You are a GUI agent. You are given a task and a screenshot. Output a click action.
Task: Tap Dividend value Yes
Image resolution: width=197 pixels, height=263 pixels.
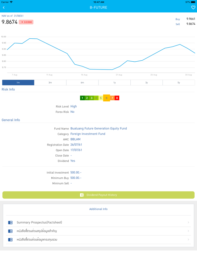[73, 161]
